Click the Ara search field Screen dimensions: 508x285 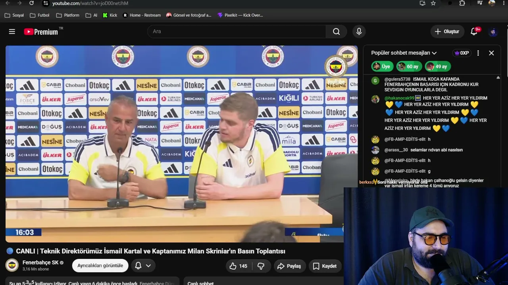pos(237,31)
